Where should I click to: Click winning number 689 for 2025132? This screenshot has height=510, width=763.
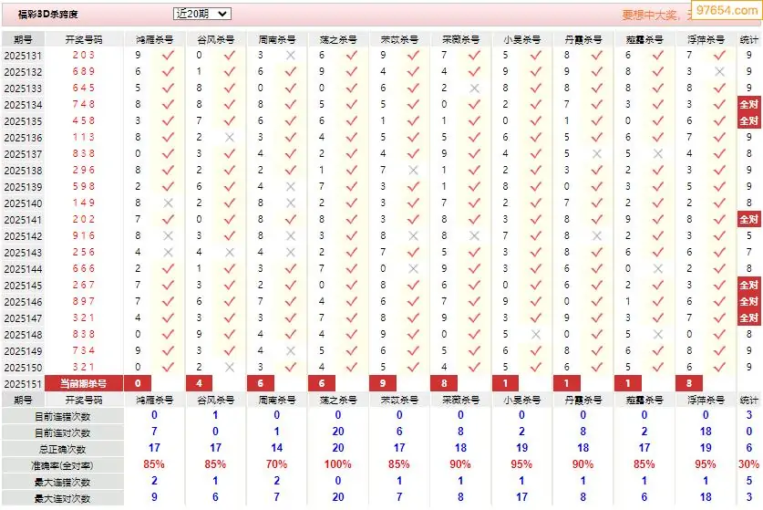coord(84,71)
